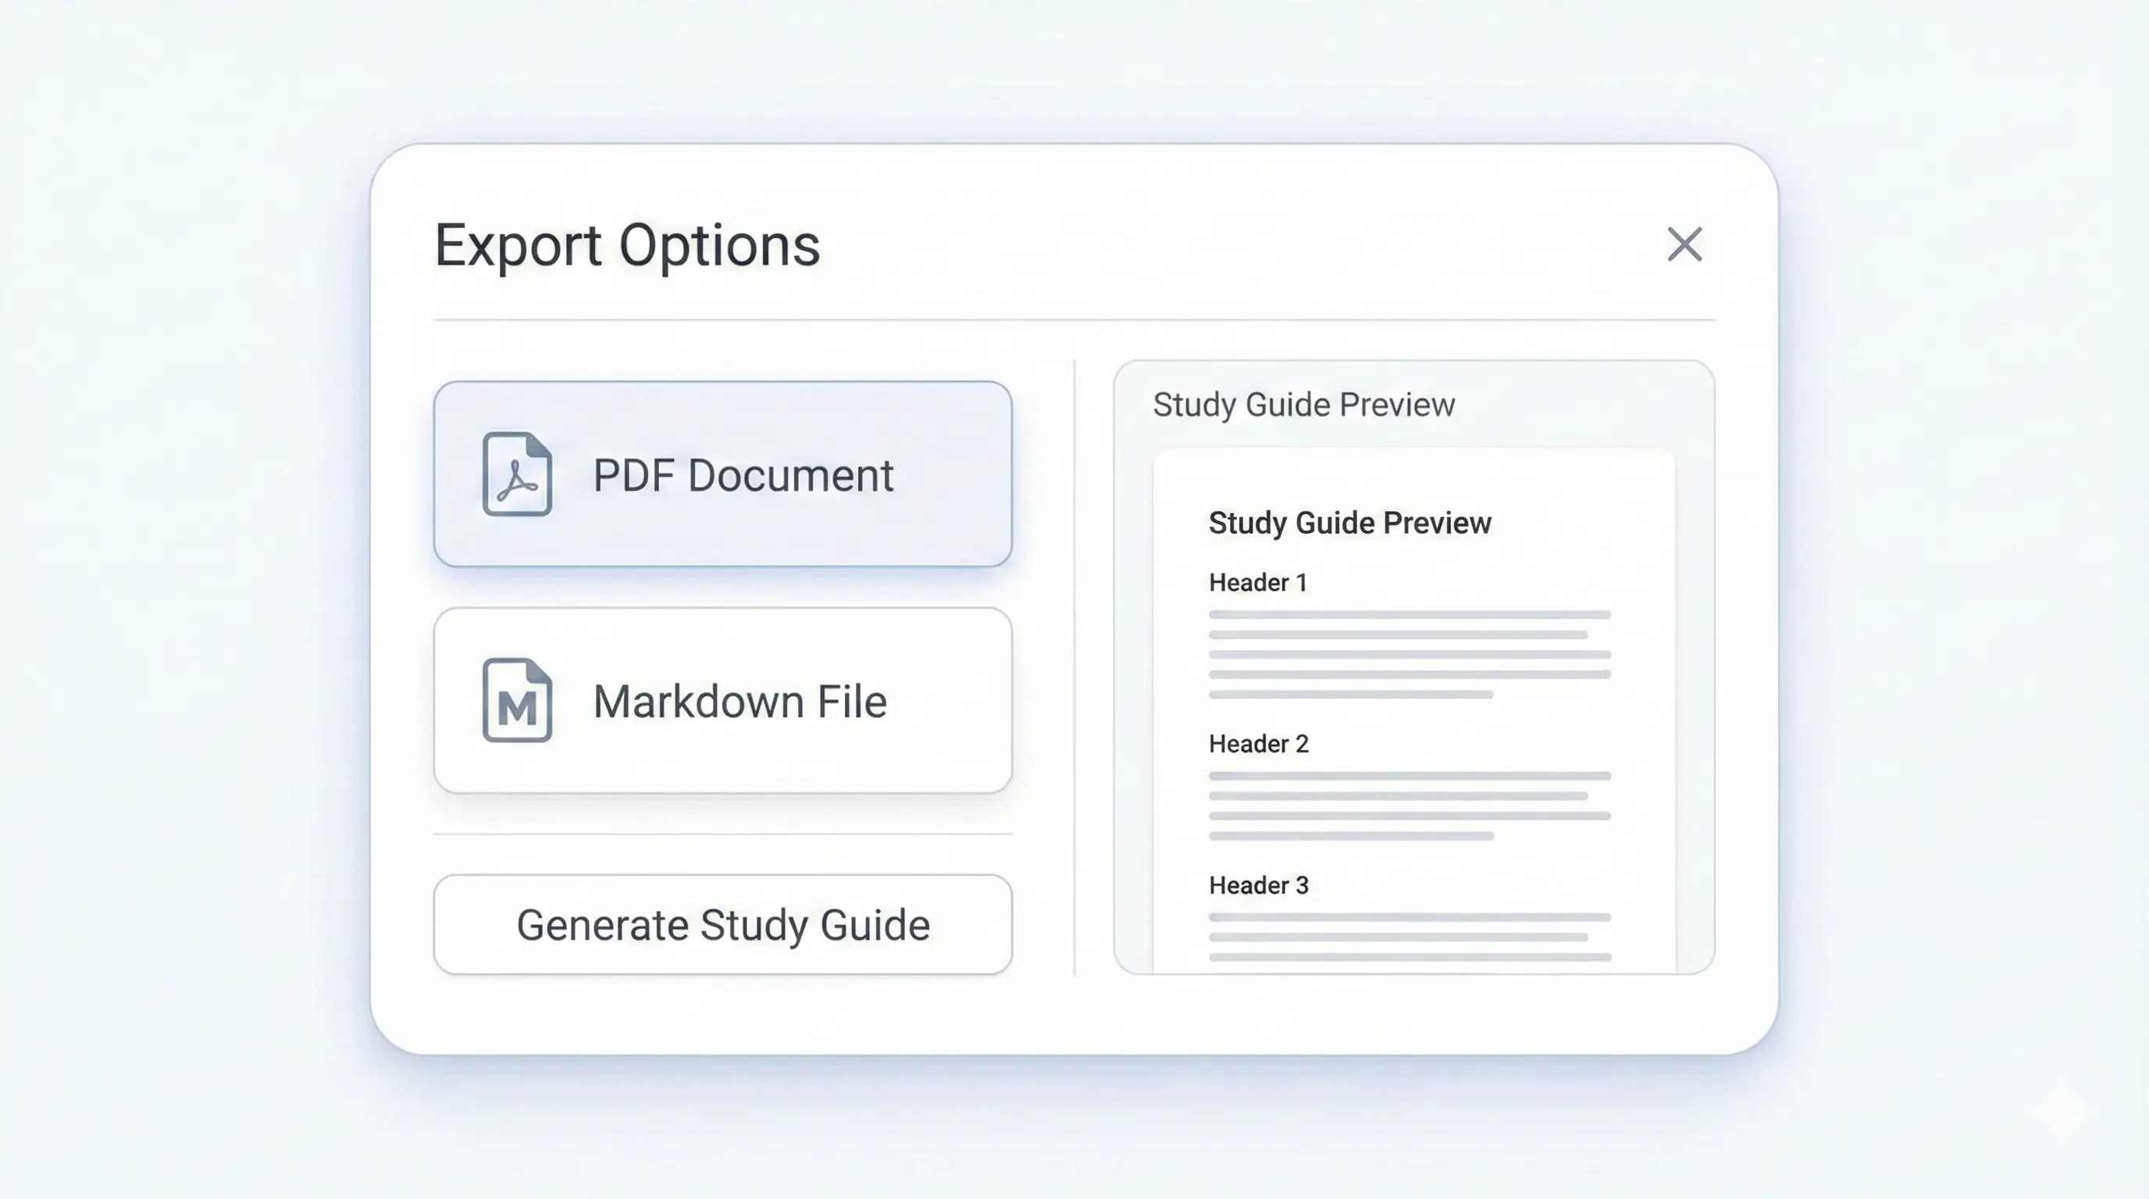Select Header 3 in the preview
The height and width of the screenshot is (1199, 2149).
pyautogui.click(x=1259, y=885)
